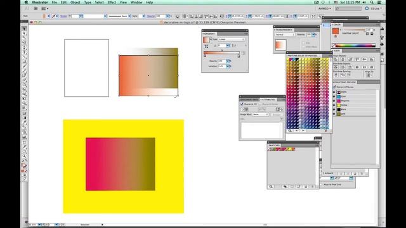The image size is (406, 228).
Task: Switch to the Attributes tab
Action: point(268,99)
